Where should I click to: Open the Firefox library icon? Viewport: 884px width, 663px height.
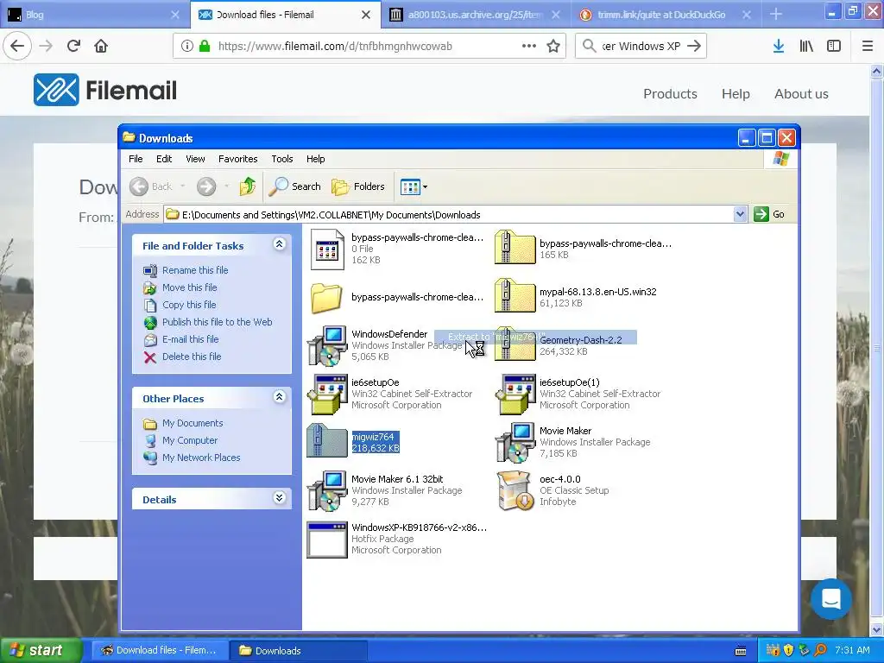(x=806, y=47)
